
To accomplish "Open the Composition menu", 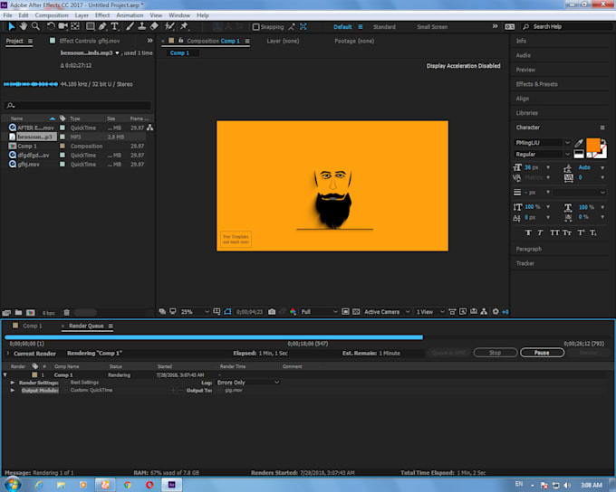I will (52, 15).
